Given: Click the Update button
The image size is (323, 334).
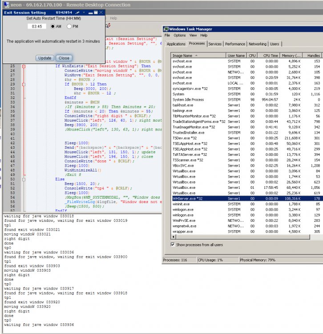Looking at the screenshot, I should [x=44, y=58].
